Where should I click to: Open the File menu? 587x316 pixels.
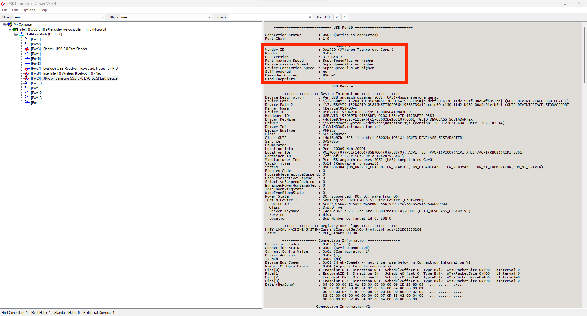point(5,10)
